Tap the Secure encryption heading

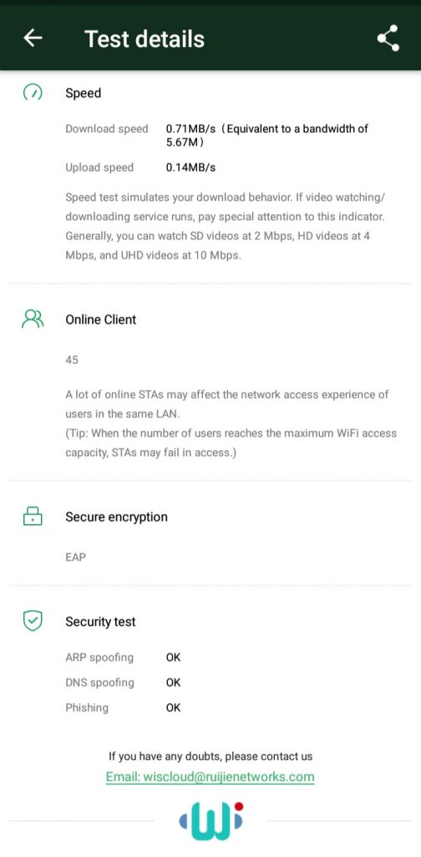point(117,517)
